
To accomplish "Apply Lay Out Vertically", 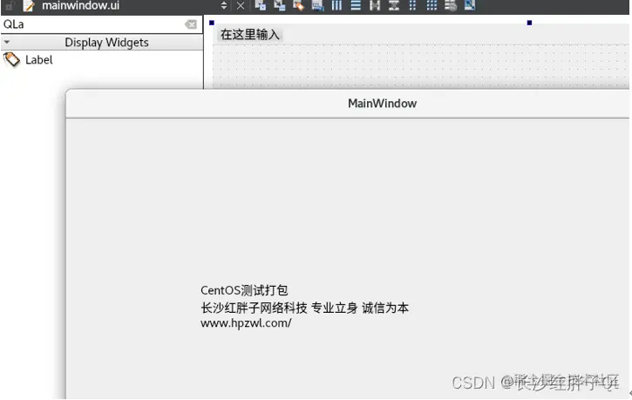I will (x=356, y=5).
